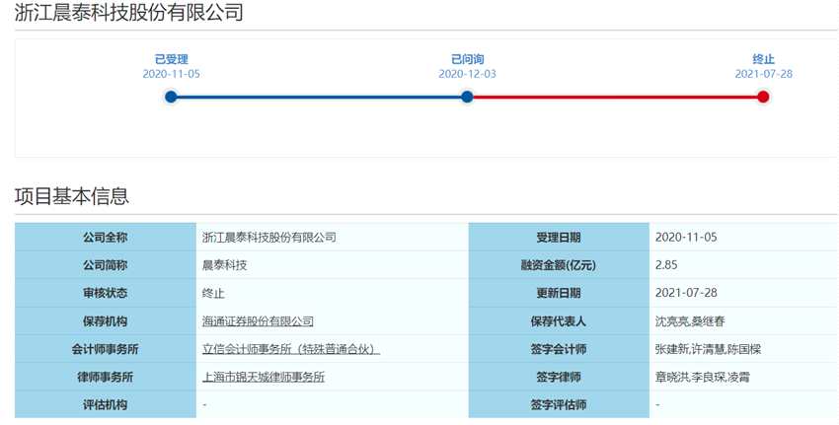
Task: Click the timeline date 2021-07-28
Action: (x=764, y=74)
